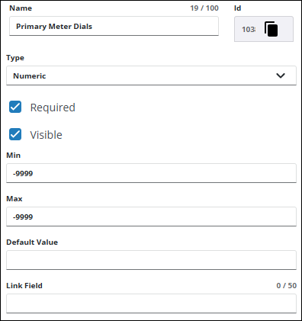Click into the Max value field
This screenshot has height=321, width=302.
[151, 217]
